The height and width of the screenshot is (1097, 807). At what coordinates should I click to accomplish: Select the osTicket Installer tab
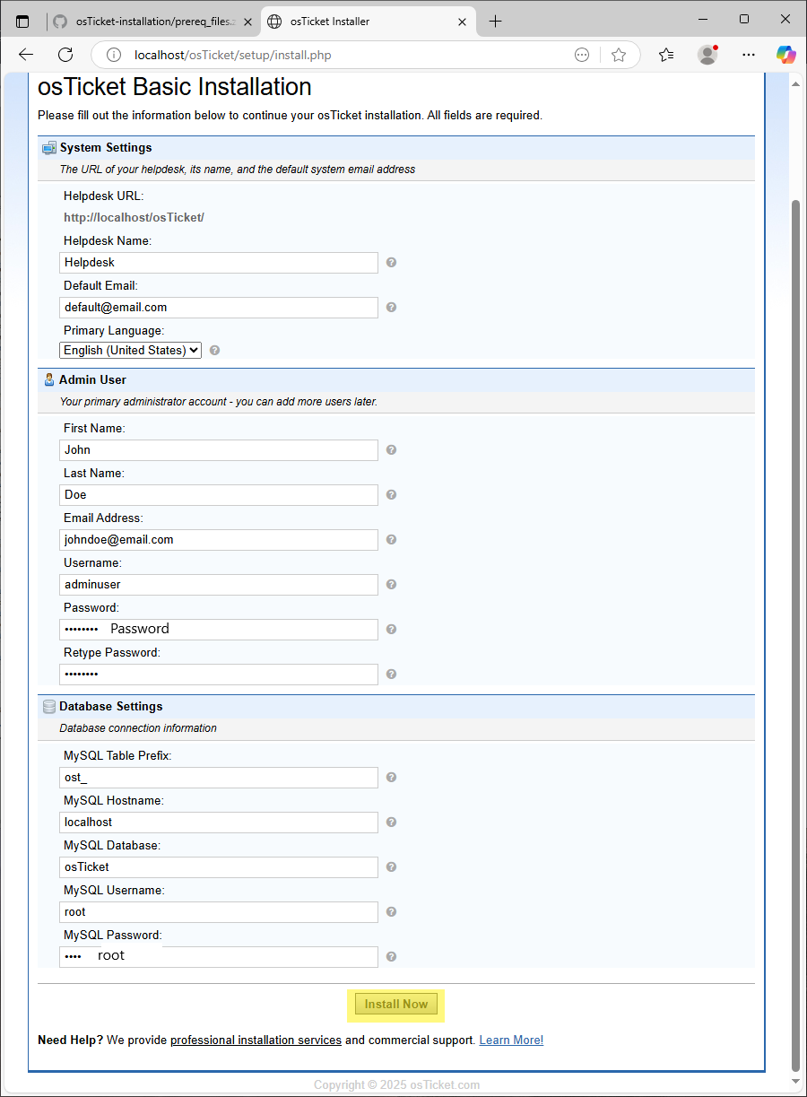368,22
